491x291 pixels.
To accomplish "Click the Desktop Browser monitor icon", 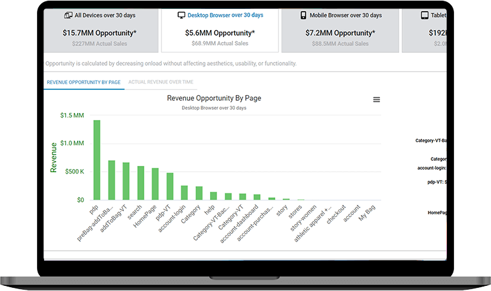I will (181, 15).
